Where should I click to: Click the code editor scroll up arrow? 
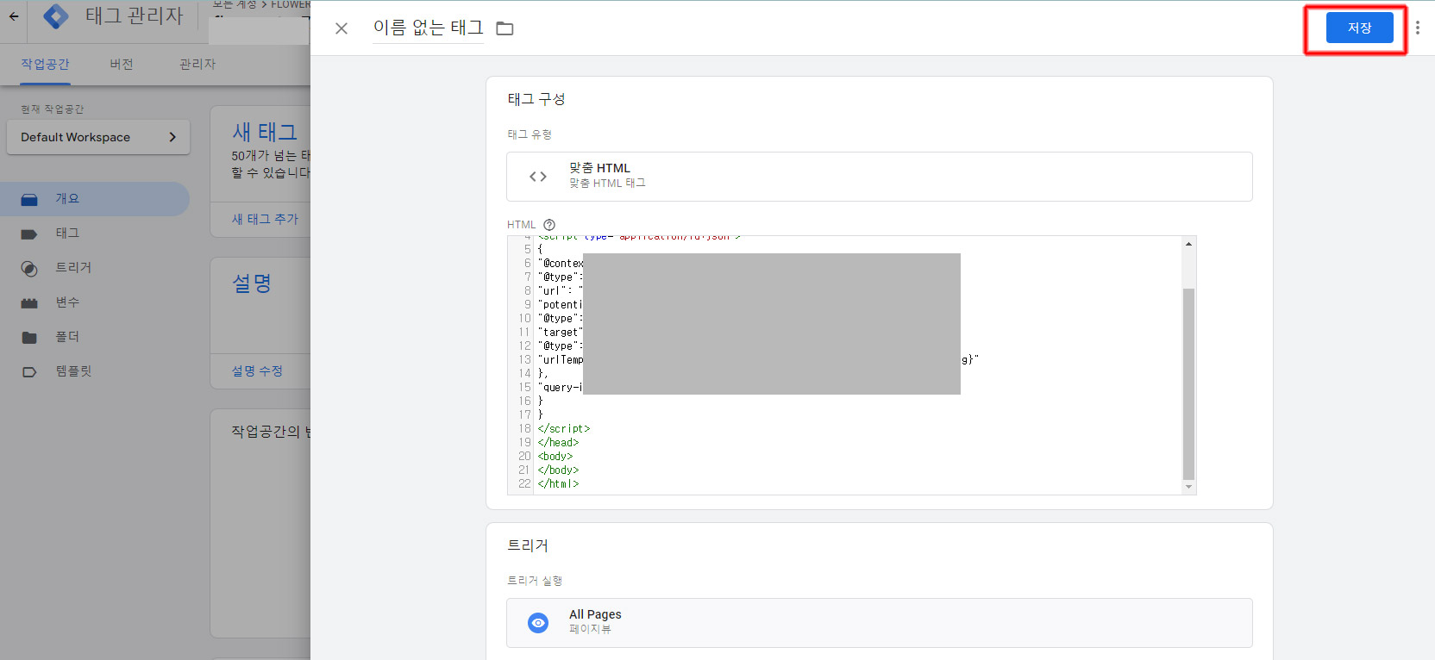(x=1188, y=244)
